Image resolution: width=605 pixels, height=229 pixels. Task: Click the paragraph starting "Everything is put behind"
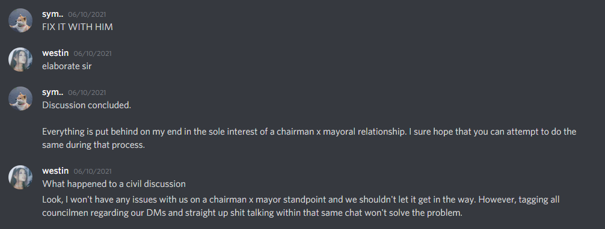pyautogui.click(x=309, y=139)
